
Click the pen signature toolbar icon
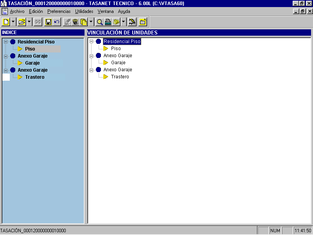pyautogui.click(x=132, y=22)
